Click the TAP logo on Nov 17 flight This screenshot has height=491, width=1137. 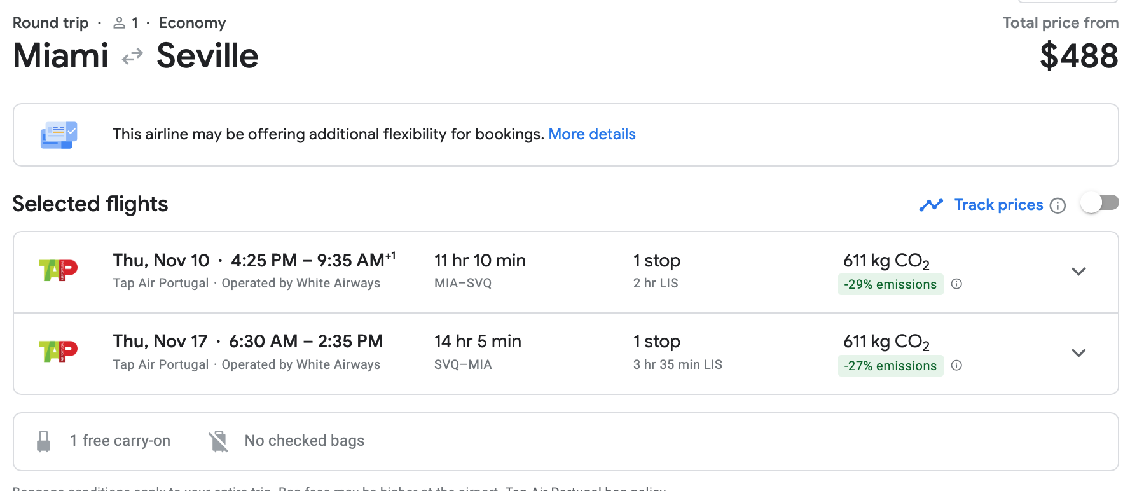[x=59, y=352]
